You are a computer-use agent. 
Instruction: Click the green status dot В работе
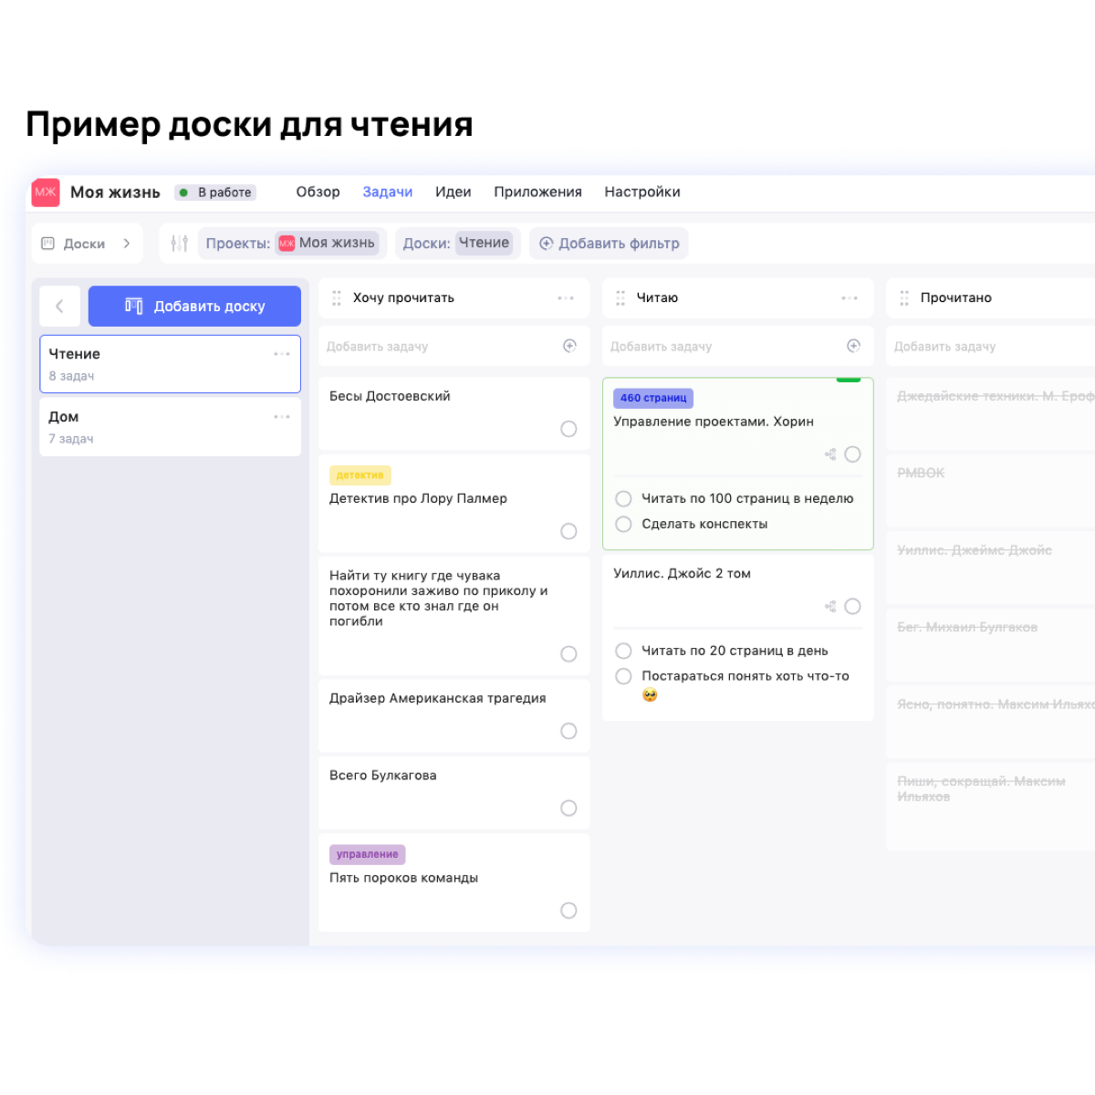(x=183, y=193)
